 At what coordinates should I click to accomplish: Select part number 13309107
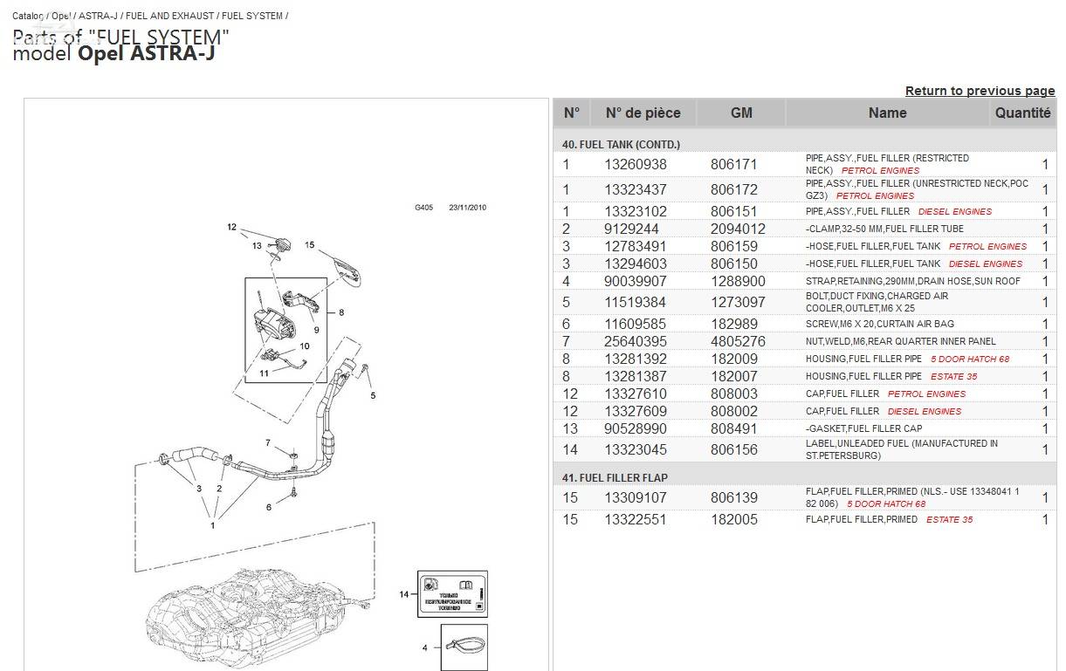pos(635,497)
